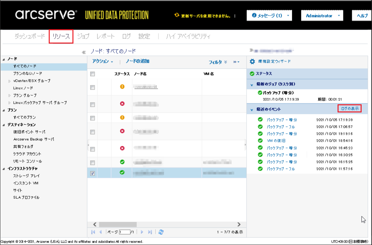Select すべてのノード in the tree

pos(25,66)
